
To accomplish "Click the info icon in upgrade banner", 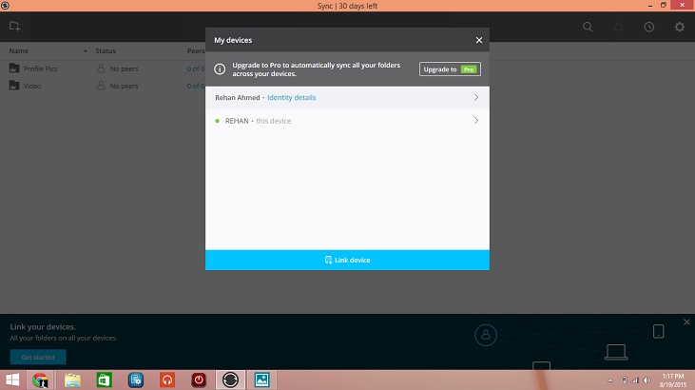I will [x=220, y=69].
